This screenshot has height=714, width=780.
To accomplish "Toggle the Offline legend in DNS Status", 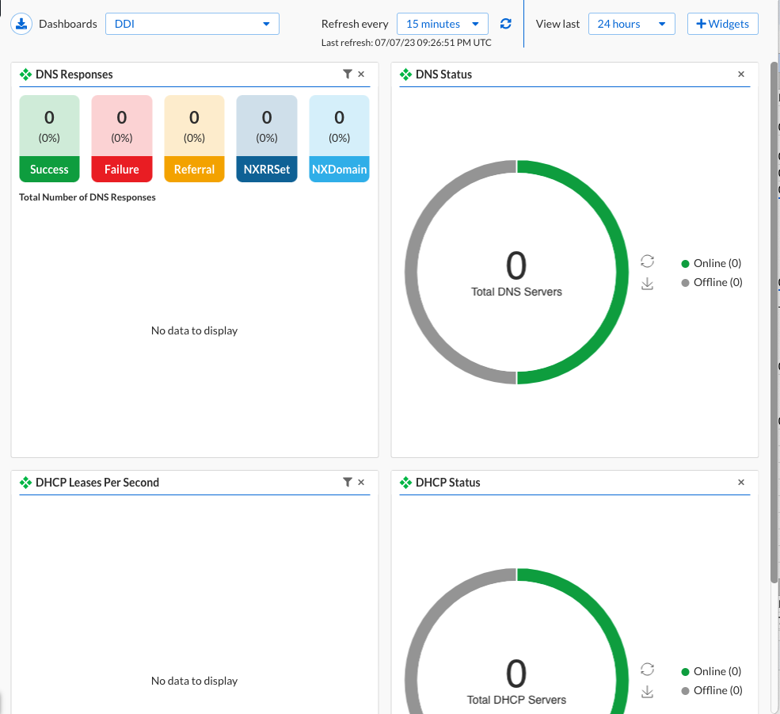I will [x=711, y=282].
